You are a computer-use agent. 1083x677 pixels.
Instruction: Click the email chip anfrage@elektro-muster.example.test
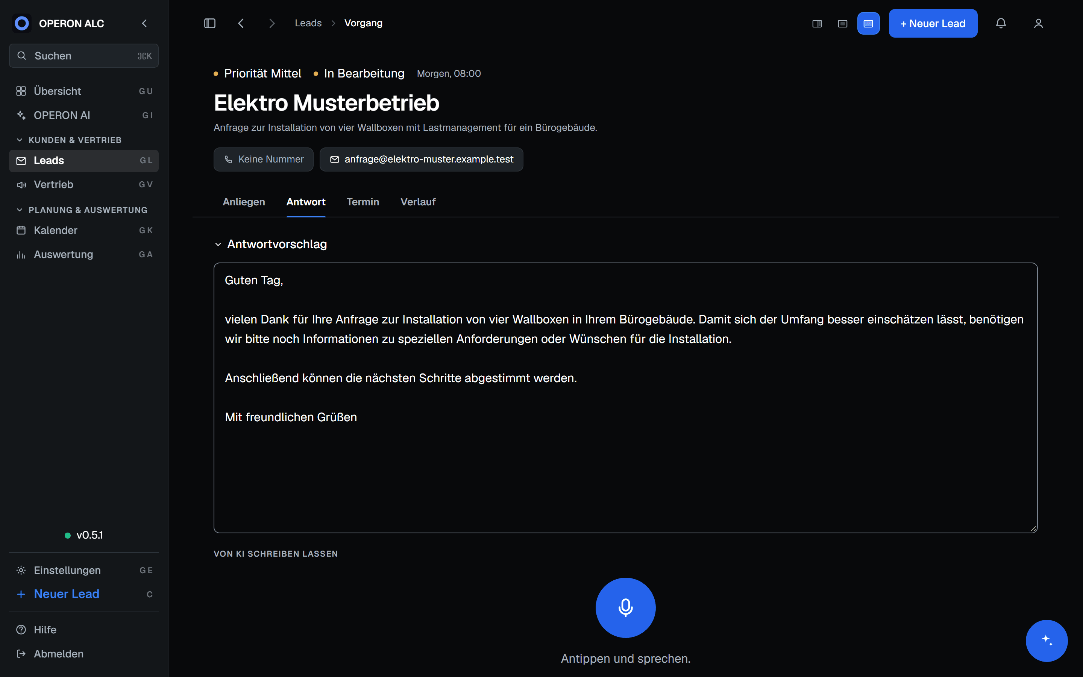click(x=421, y=159)
